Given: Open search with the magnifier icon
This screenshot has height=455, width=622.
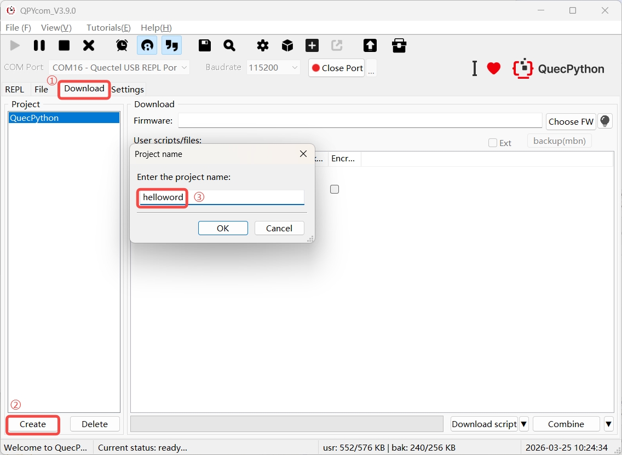Looking at the screenshot, I should (x=229, y=45).
